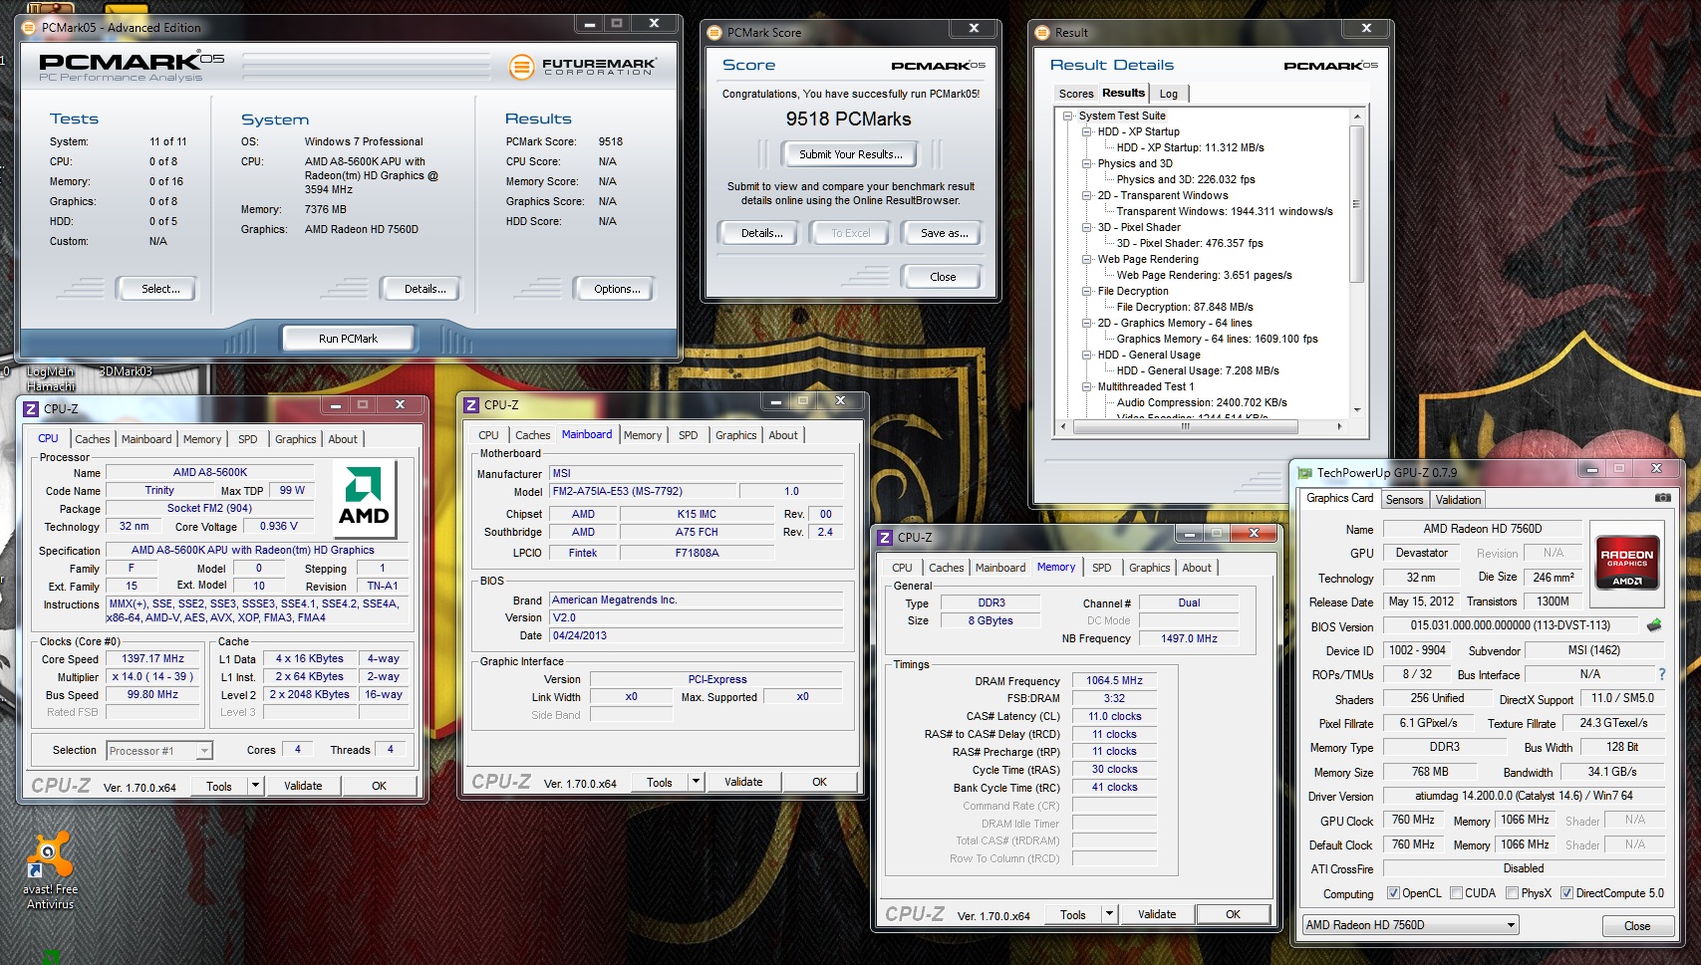Viewport: 1701px width, 965px height.
Task: Toggle the PhysX checkbox in GPU-Z
Action: 1513,893
